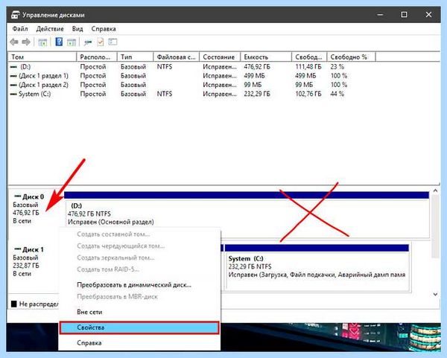Click the blue Help question mark icon
The width and height of the screenshot is (447, 358).
point(59,42)
